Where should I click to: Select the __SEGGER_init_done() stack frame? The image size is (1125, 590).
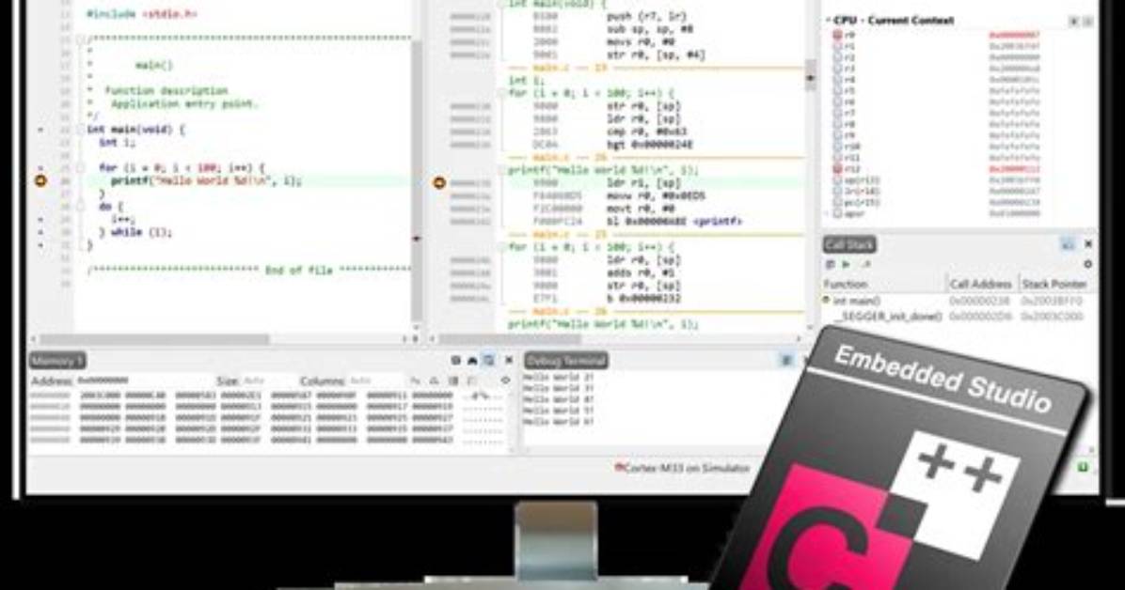[958, 317]
